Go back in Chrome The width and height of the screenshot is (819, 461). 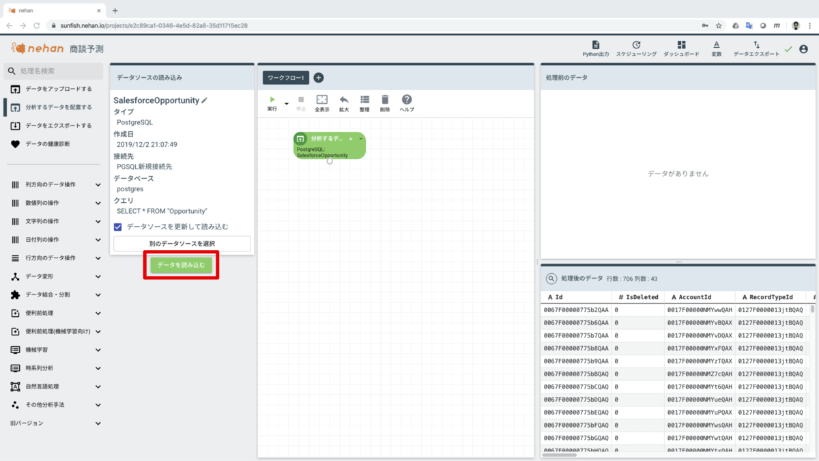pos(9,25)
